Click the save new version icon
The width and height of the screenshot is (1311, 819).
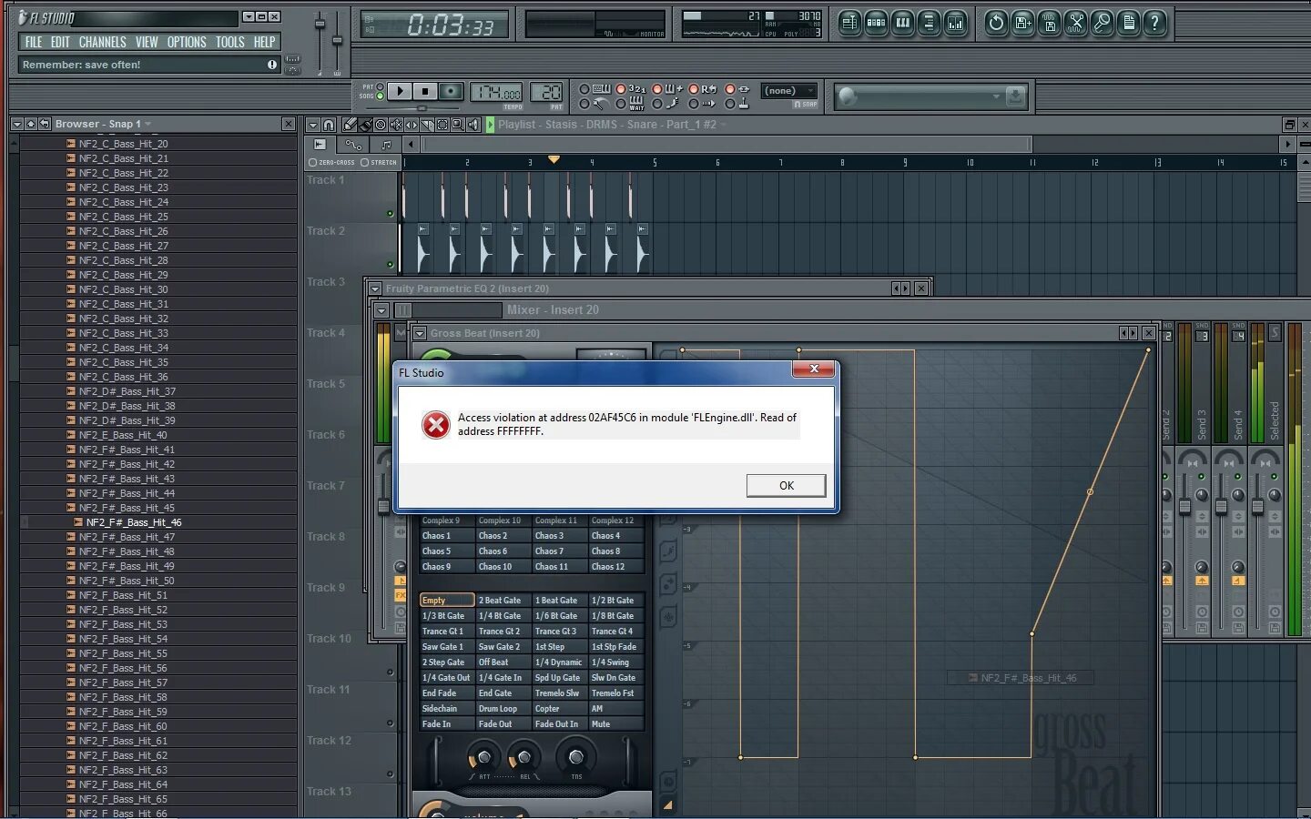click(x=1022, y=23)
